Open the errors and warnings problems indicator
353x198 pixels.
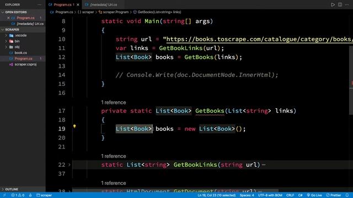18,195
